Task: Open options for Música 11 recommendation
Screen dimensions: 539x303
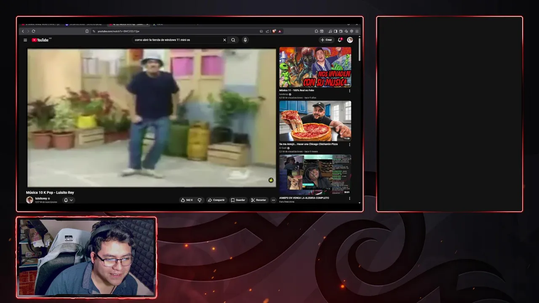Action: (x=349, y=90)
